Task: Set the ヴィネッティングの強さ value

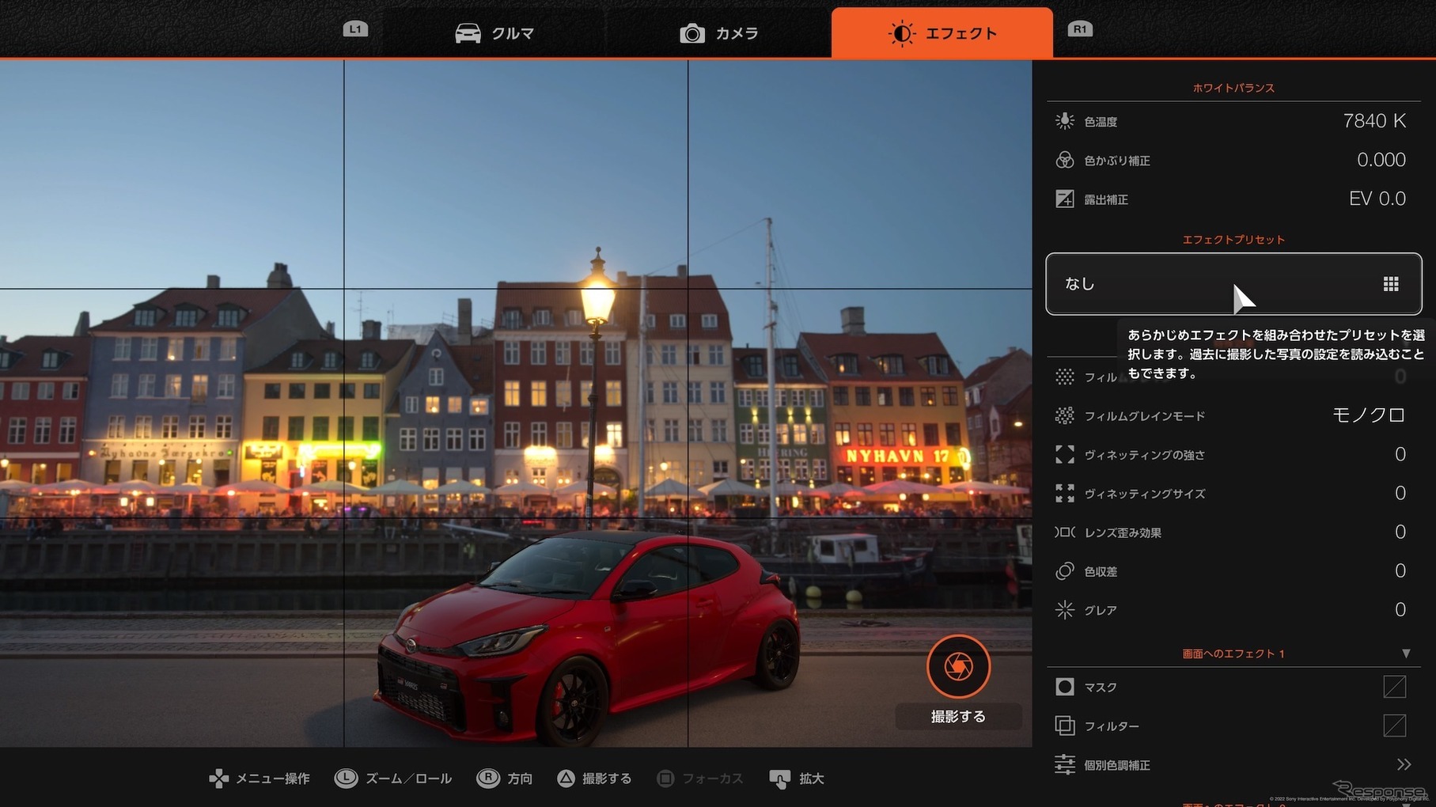Action: tap(1400, 454)
